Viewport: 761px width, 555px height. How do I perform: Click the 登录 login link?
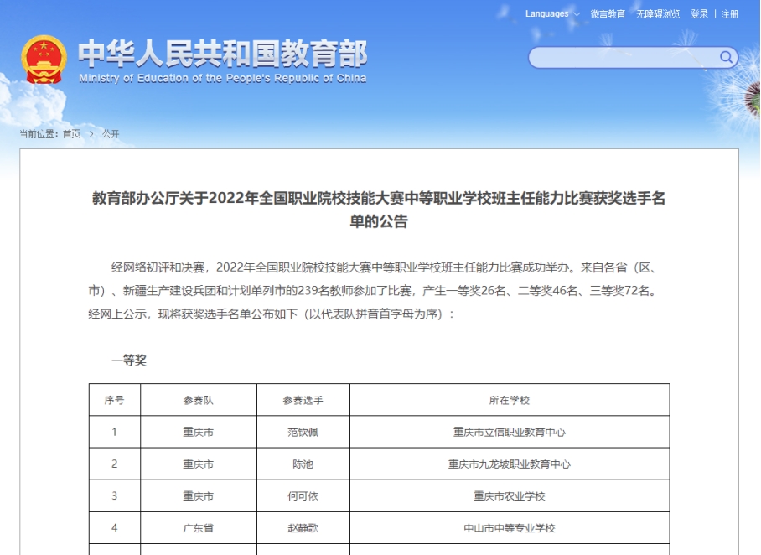tap(699, 14)
